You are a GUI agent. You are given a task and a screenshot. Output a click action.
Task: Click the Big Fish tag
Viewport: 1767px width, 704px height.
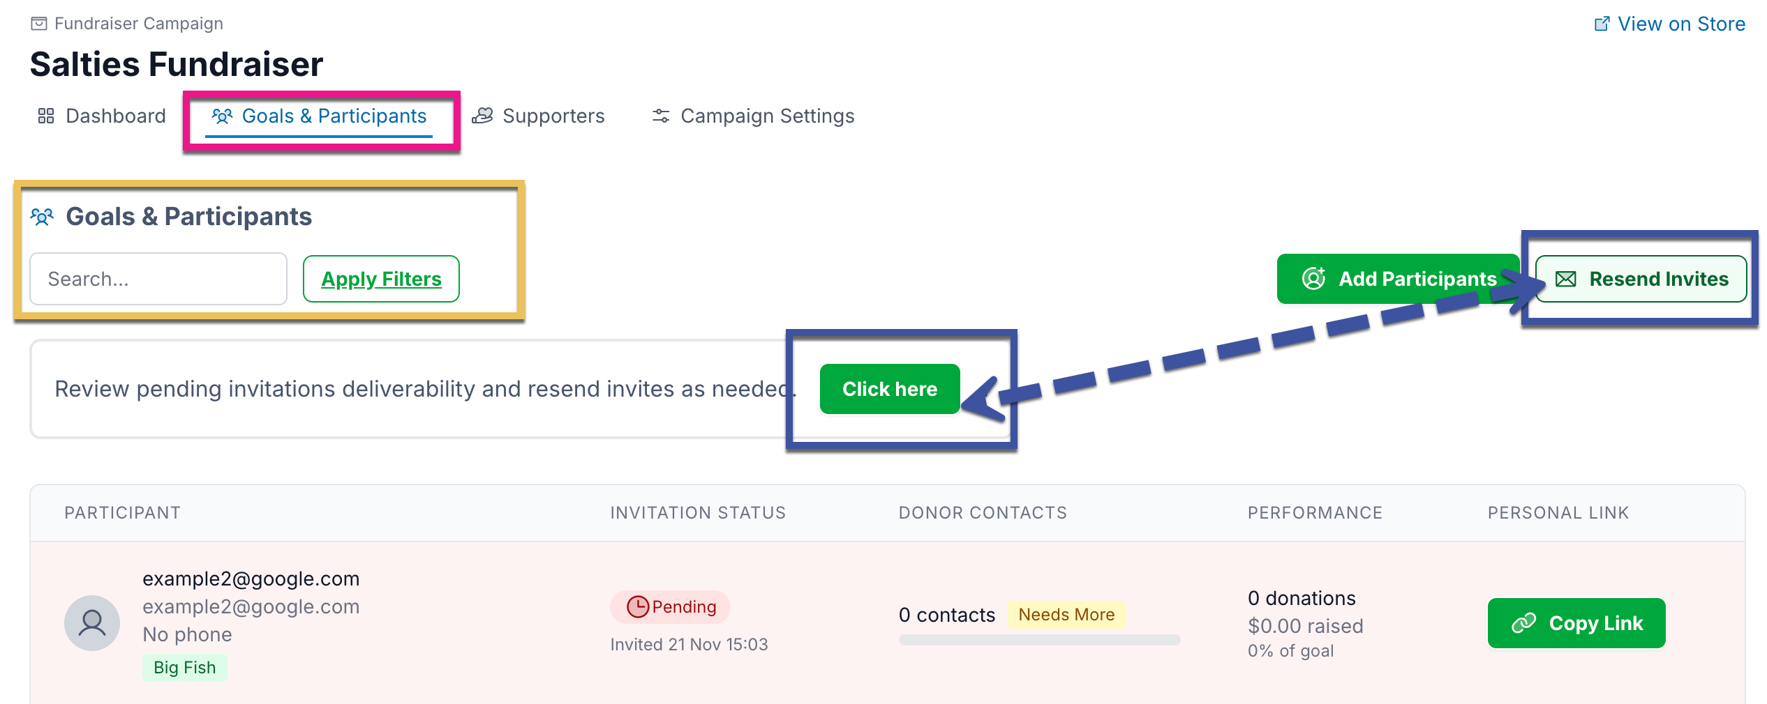click(185, 668)
